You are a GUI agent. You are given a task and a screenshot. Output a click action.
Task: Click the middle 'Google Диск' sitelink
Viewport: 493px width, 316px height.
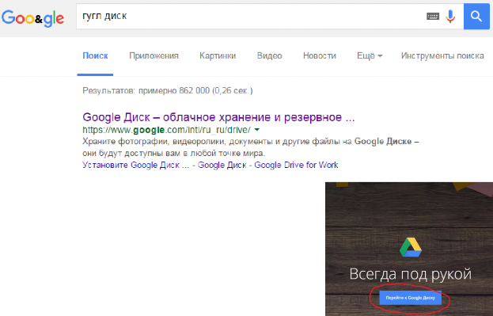(x=222, y=165)
